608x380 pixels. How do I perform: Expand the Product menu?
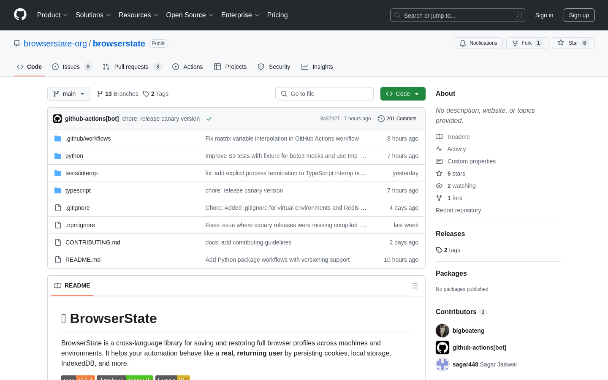[x=52, y=15]
